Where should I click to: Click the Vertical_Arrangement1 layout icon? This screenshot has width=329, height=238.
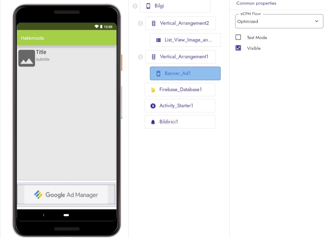click(154, 57)
